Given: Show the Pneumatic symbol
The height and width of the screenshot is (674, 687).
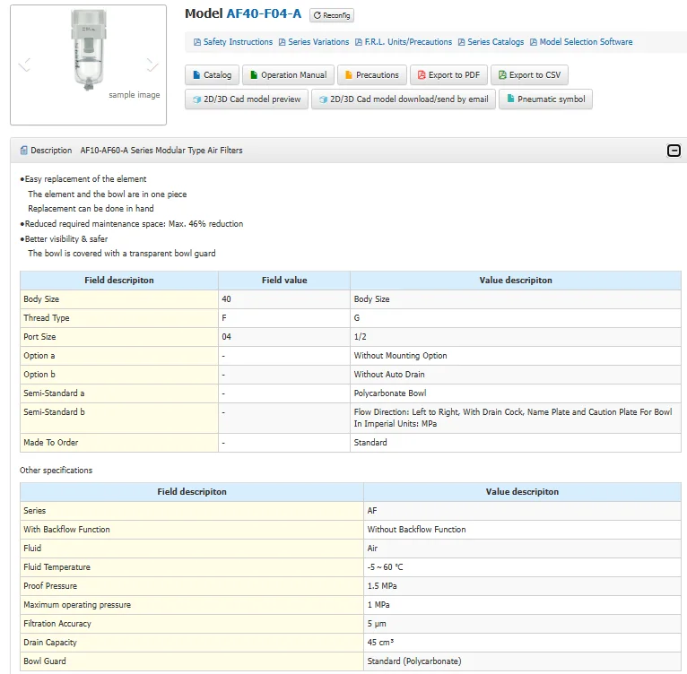Looking at the screenshot, I should click(x=545, y=99).
